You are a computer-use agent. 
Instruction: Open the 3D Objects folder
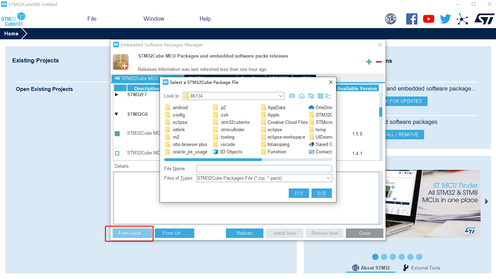pyautogui.click(x=227, y=152)
